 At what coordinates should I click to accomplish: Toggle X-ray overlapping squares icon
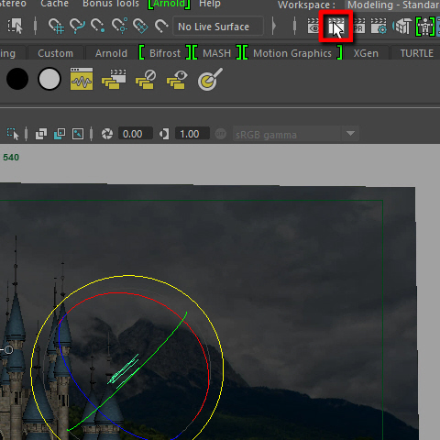[41, 134]
